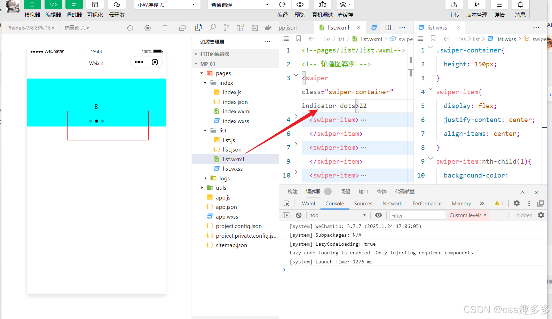Switch to the Network devtools tab
The height and width of the screenshot is (319, 552).
click(x=392, y=204)
